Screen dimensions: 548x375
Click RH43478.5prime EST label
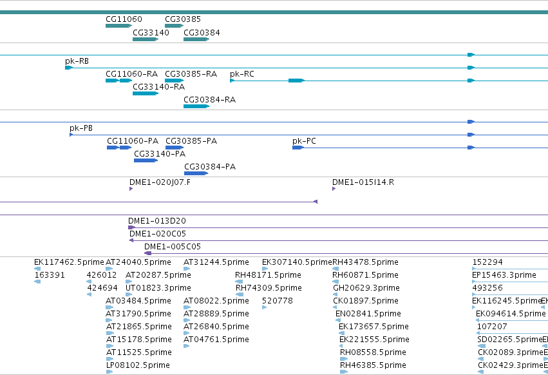[365, 262]
